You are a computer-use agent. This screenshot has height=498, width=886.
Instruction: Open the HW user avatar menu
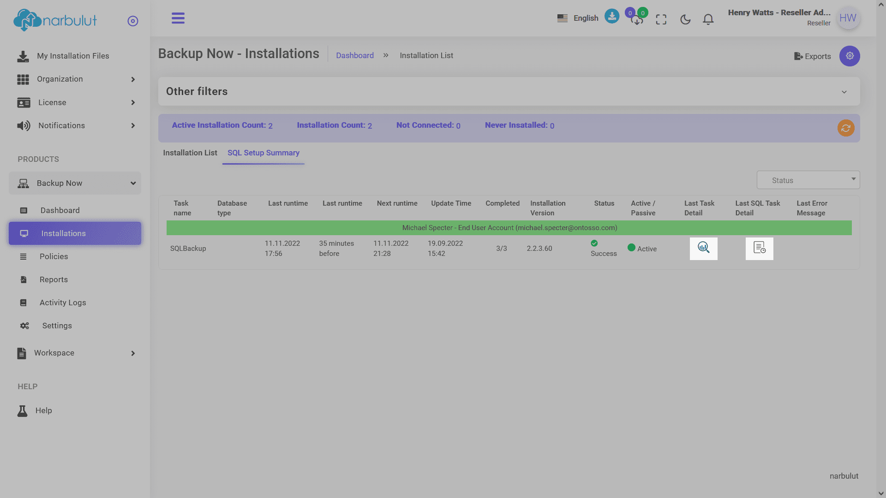coord(848,18)
